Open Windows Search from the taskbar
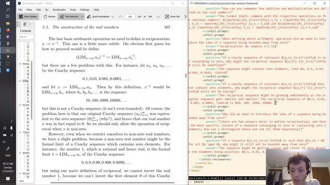330x185 pixels. coord(8,10)
